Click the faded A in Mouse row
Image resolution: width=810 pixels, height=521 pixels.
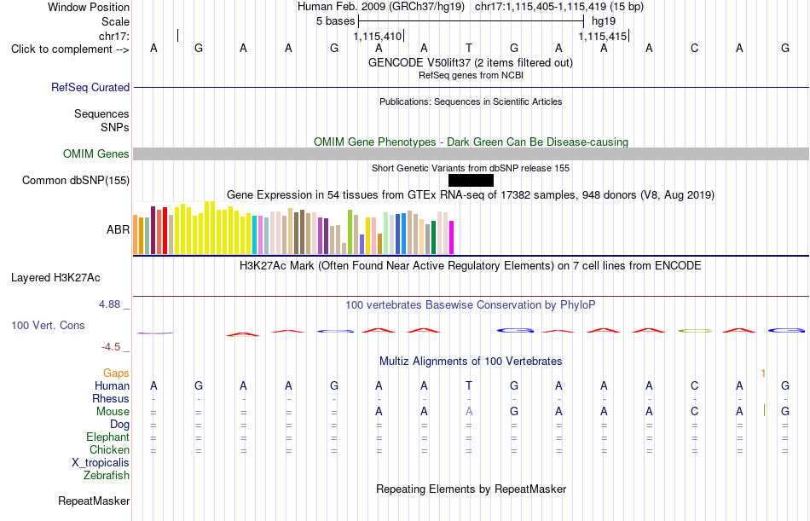click(x=469, y=411)
